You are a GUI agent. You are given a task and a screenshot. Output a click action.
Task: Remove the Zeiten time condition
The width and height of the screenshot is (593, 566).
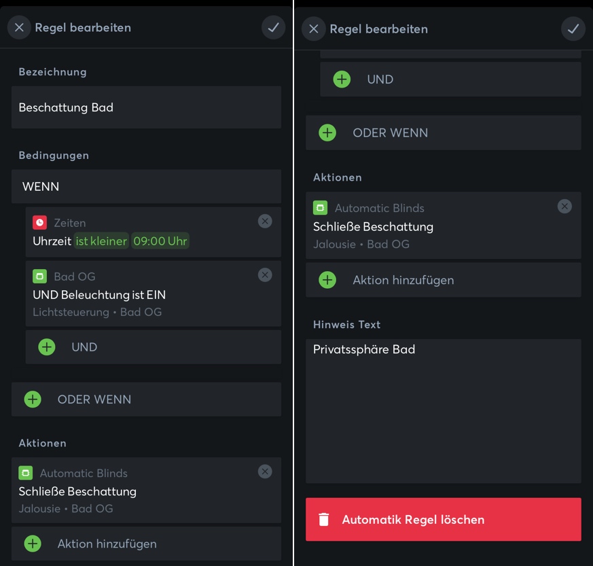coord(265,221)
